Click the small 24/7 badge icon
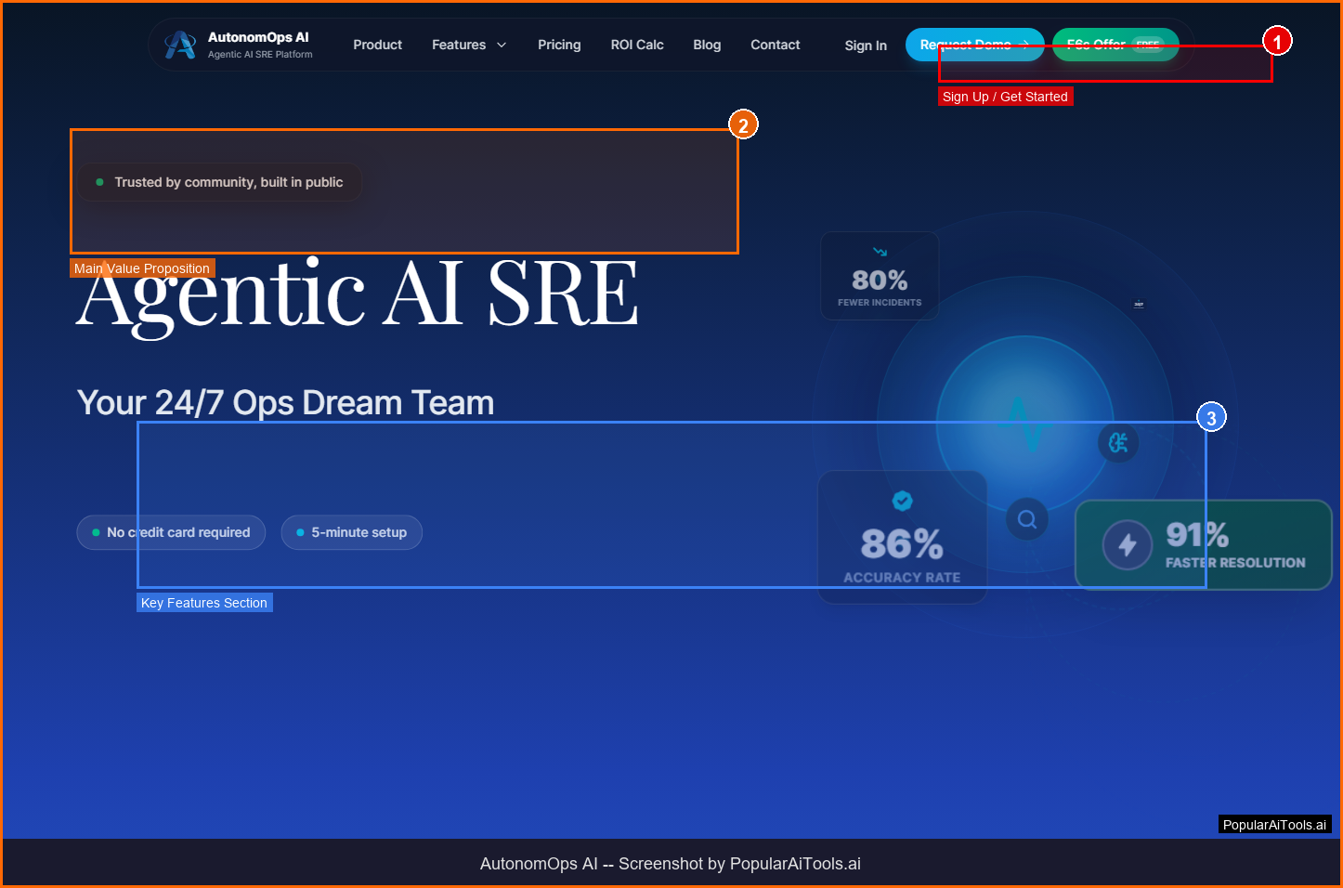This screenshot has width=1343, height=888. [x=1139, y=305]
